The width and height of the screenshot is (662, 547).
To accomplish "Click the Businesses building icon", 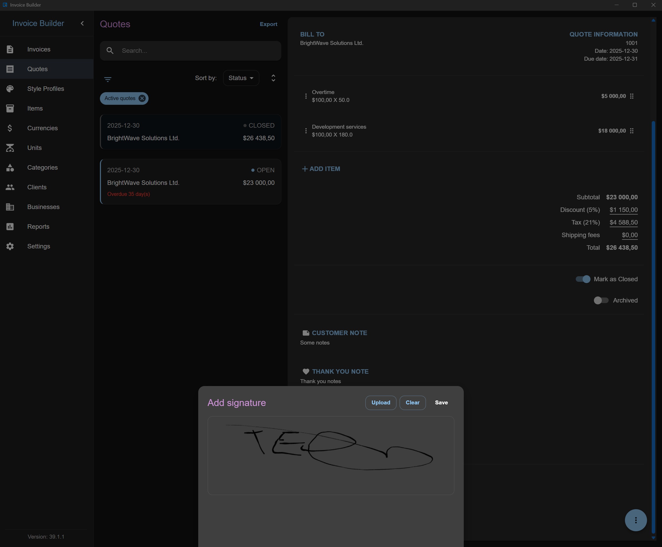I will 10,207.
